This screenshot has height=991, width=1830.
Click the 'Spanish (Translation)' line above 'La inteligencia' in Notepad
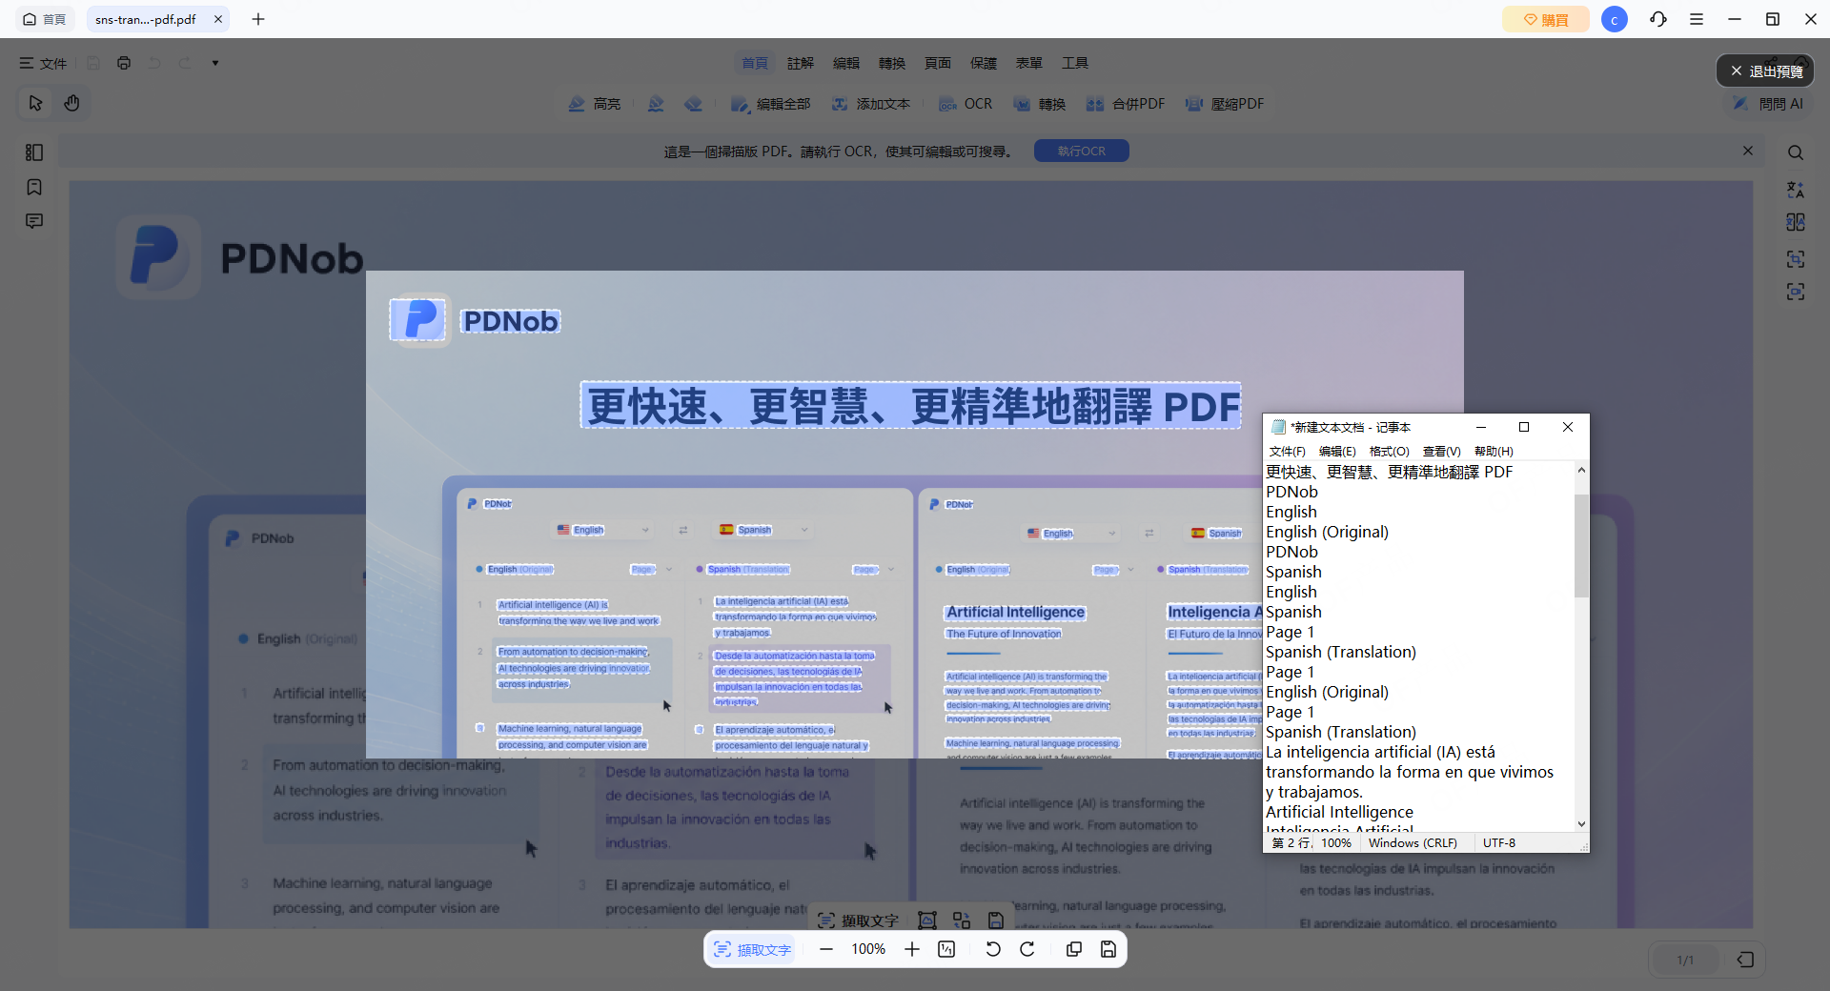pyautogui.click(x=1341, y=732)
